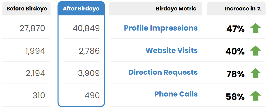Screen dimensions: 268x110
Task: Open the Profile Impressions metric
Action: (161, 28)
